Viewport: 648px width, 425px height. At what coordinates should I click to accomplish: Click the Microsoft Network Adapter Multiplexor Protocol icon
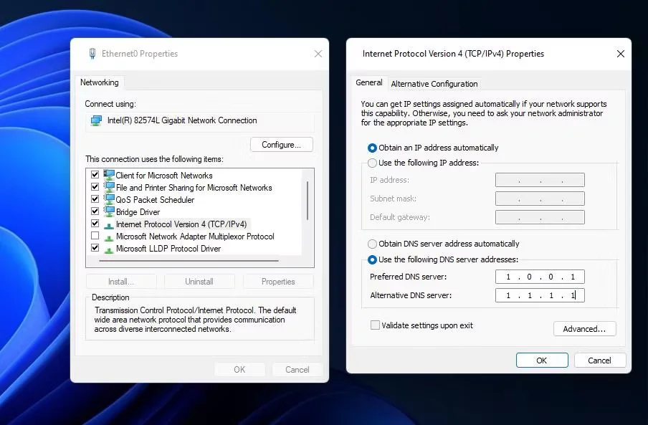[108, 236]
